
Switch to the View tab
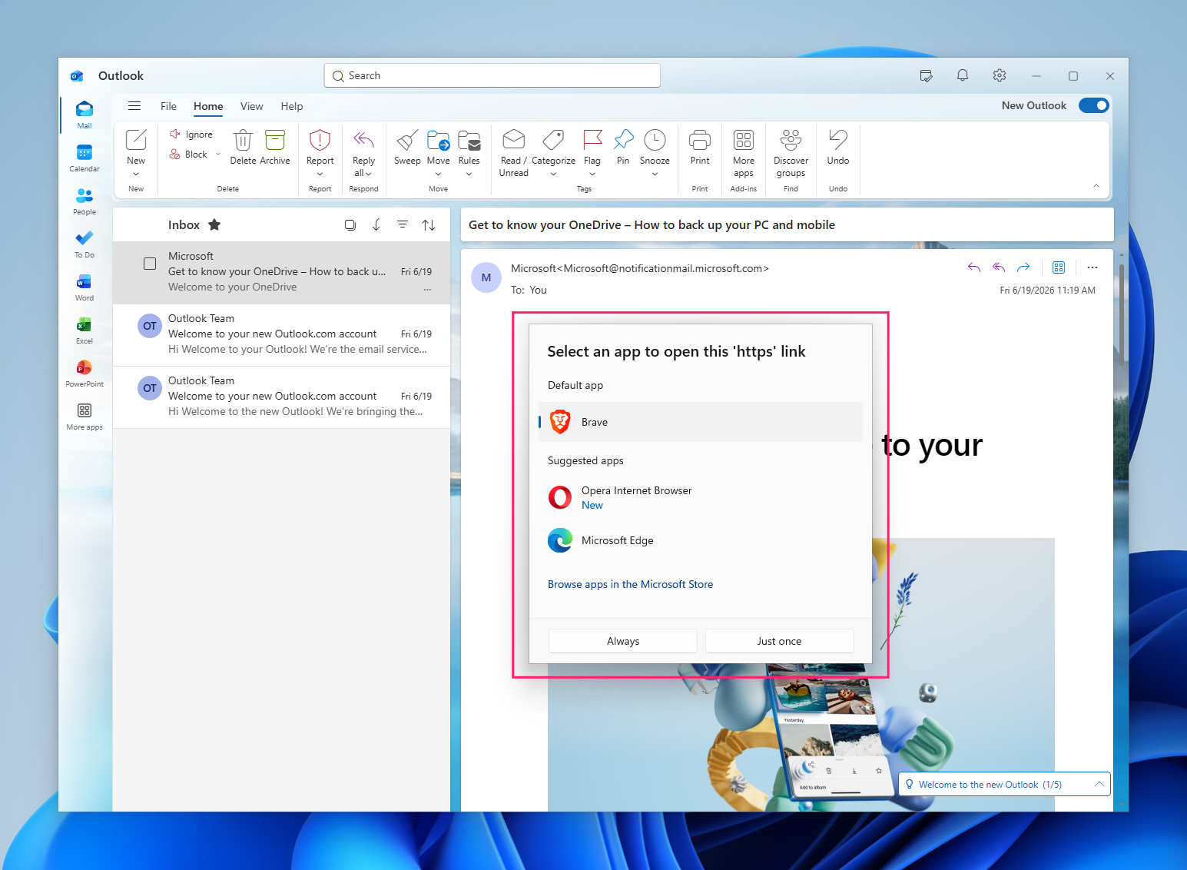tap(251, 106)
